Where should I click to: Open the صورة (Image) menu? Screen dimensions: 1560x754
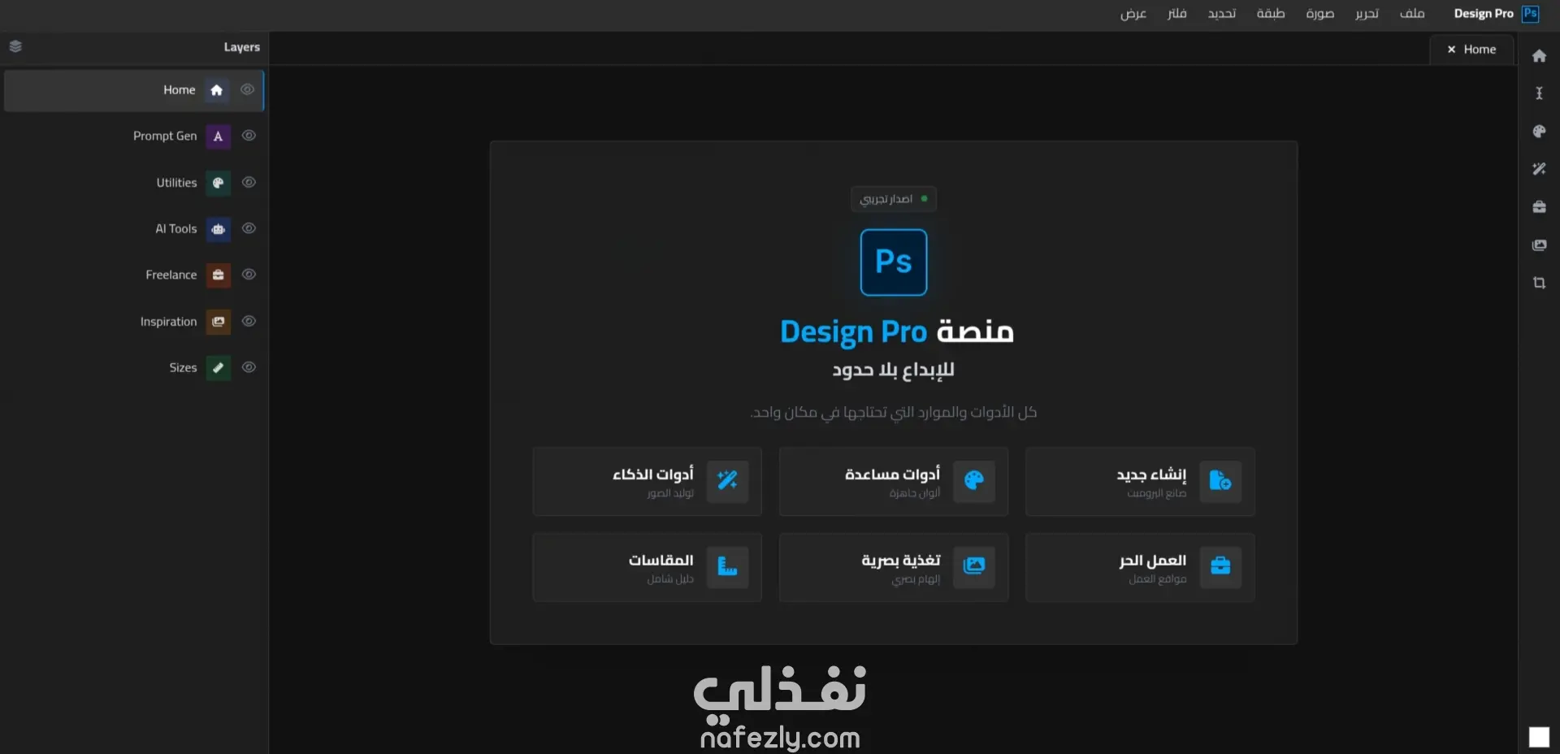coord(1319,13)
